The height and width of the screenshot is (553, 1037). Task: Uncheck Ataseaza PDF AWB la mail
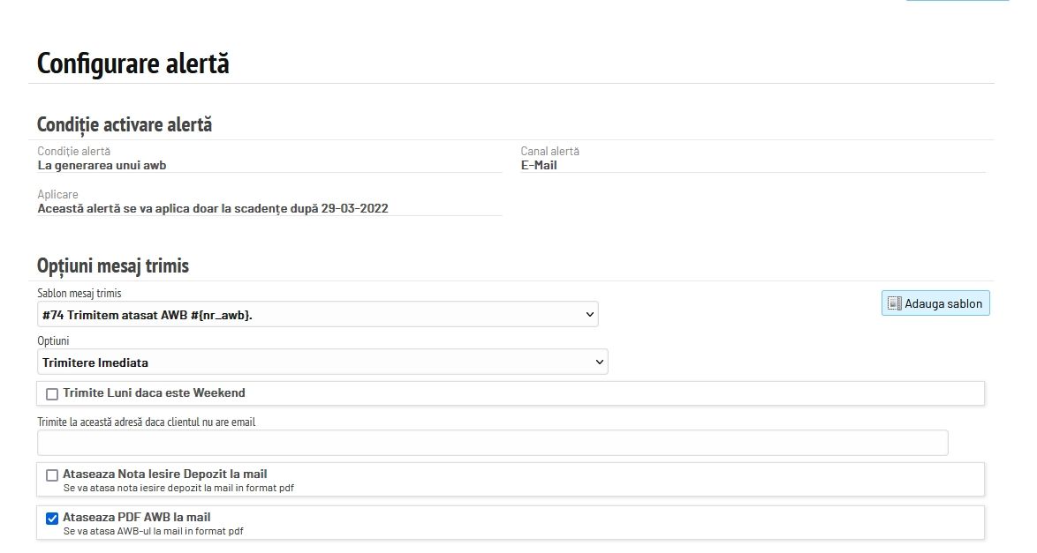coord(52,519)
